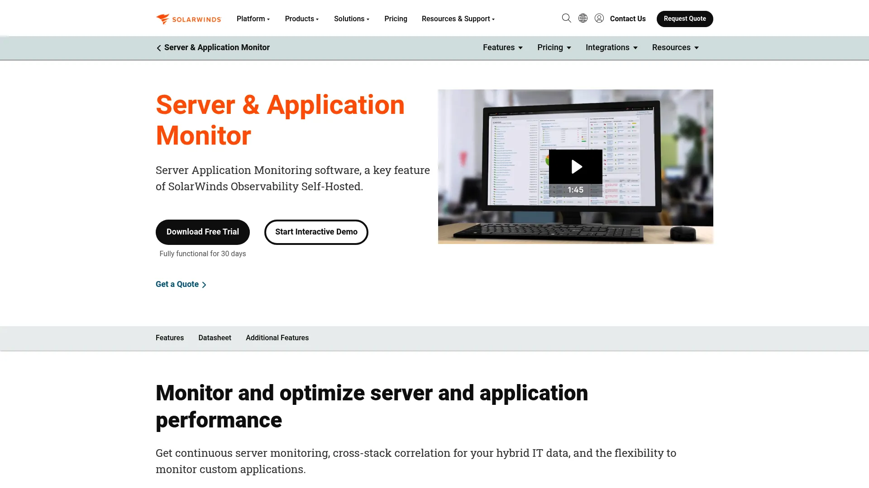This screenshot has height=488, width=869.
Task: Click 'Monitor and optimize server' heading
Action: tap(372, 407)
